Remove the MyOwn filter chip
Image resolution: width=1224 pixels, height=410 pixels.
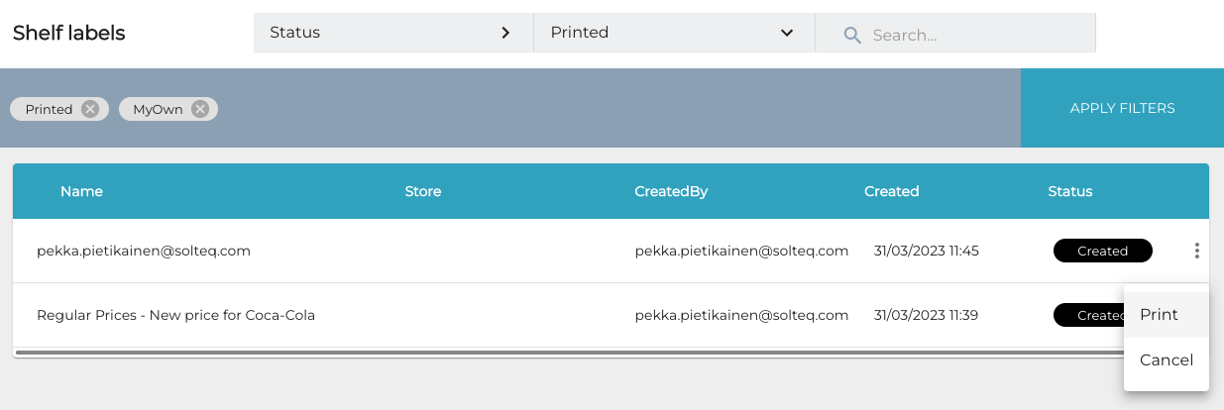[x=200, y=109]
